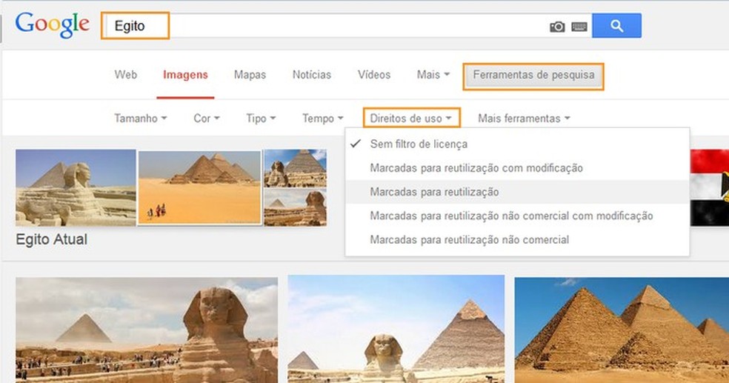Choose Marcadas para reutilização com modificação
The image size is (729, 383).
pyautogui.click(x=517, y=168)
